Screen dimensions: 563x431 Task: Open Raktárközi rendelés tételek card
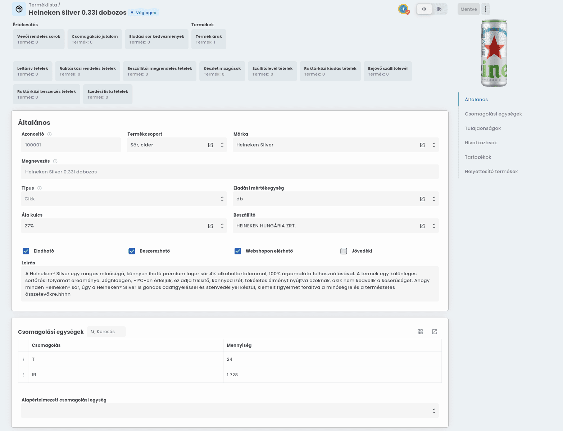tap(88, 71)
